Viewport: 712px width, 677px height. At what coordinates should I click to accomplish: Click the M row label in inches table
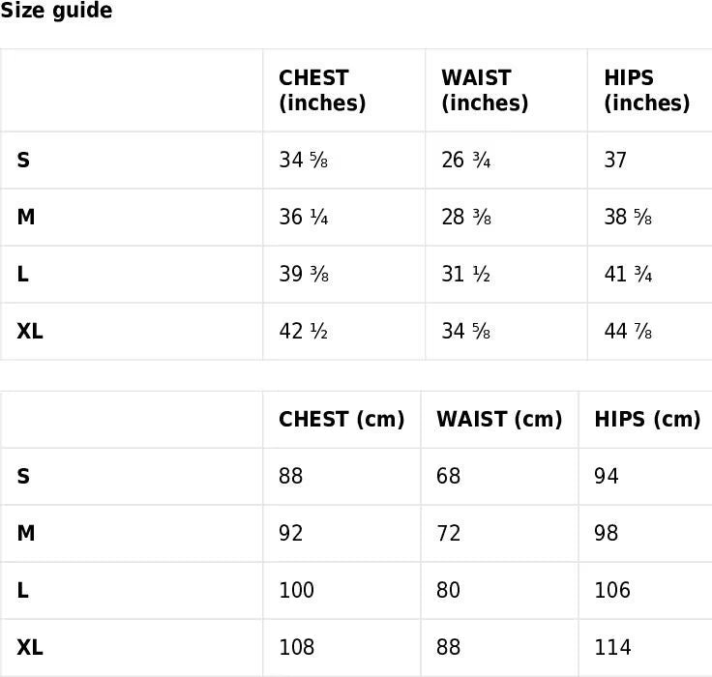point(26,218)
